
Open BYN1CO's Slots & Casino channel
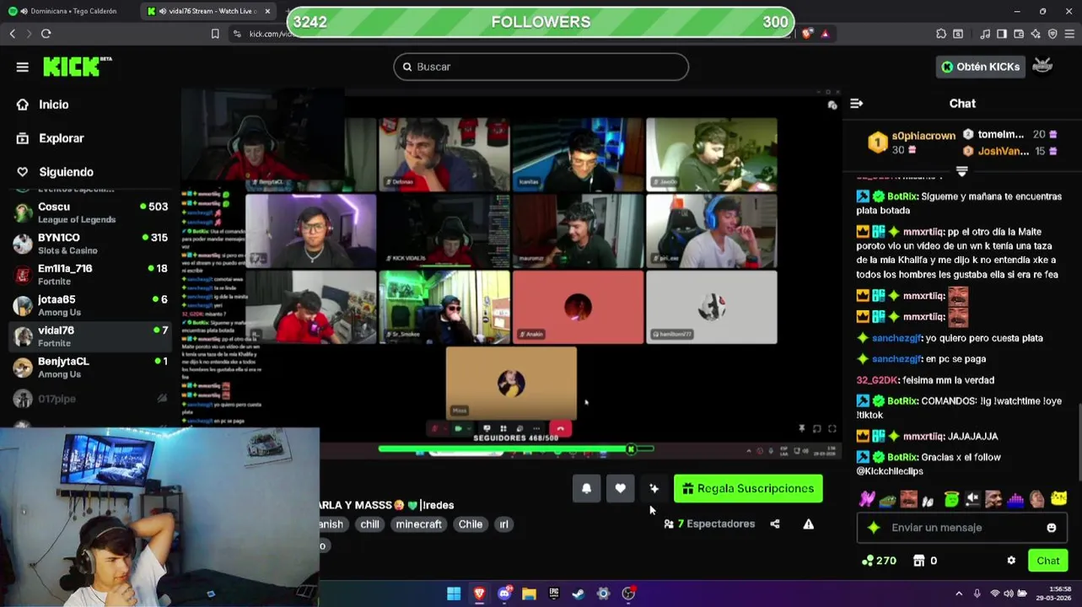tap(90, 244)
